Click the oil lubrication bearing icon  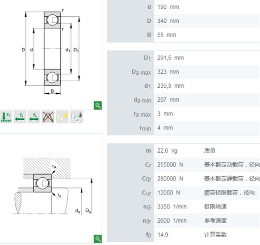tap(62, 117)
